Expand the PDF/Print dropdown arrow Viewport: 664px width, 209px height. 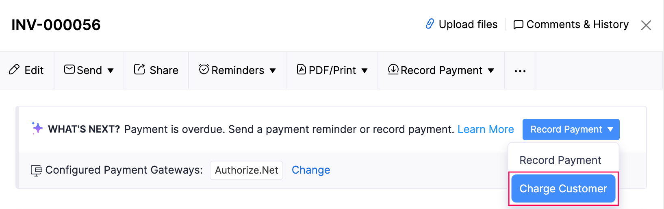(365, 71)
